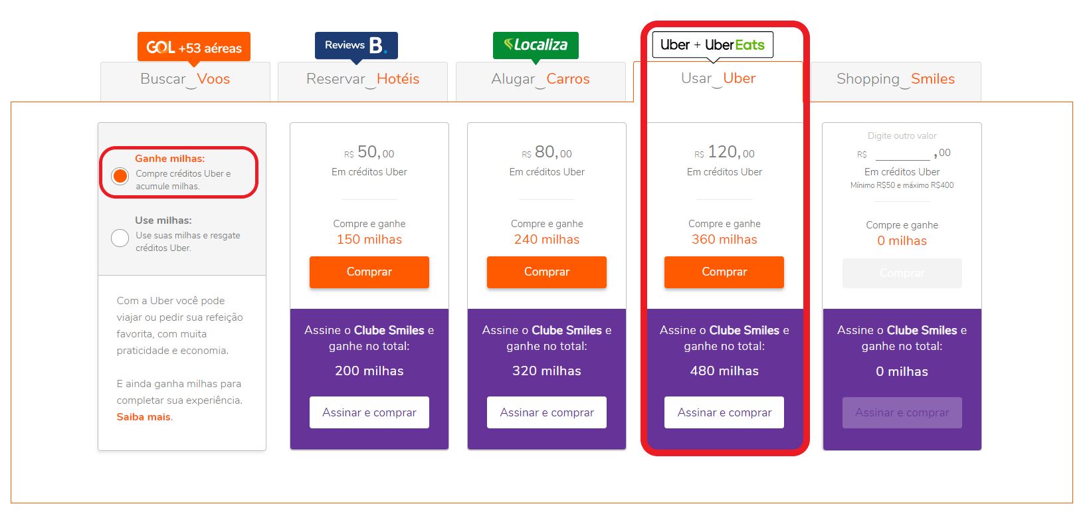Click Comprar under the R$ 120,00 credits
This screenshot has height=518, width=1091.
pyautogui.click(x=724, y=272)
